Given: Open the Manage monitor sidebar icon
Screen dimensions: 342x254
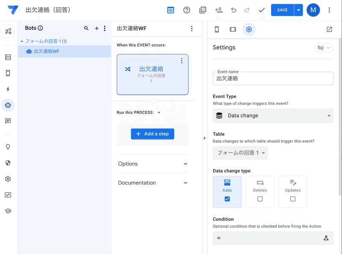Looking at the screenshot, I should (8, 195).
